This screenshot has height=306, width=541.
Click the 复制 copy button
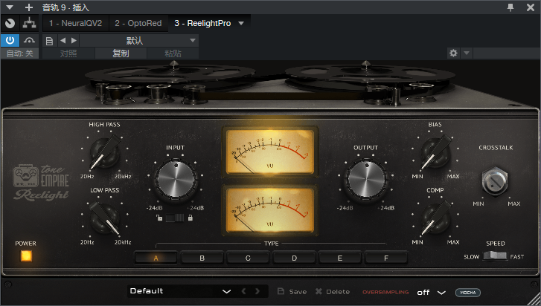[121, 53]
